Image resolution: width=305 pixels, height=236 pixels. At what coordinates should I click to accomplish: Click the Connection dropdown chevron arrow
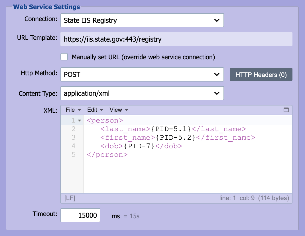(x=217, y=20)
